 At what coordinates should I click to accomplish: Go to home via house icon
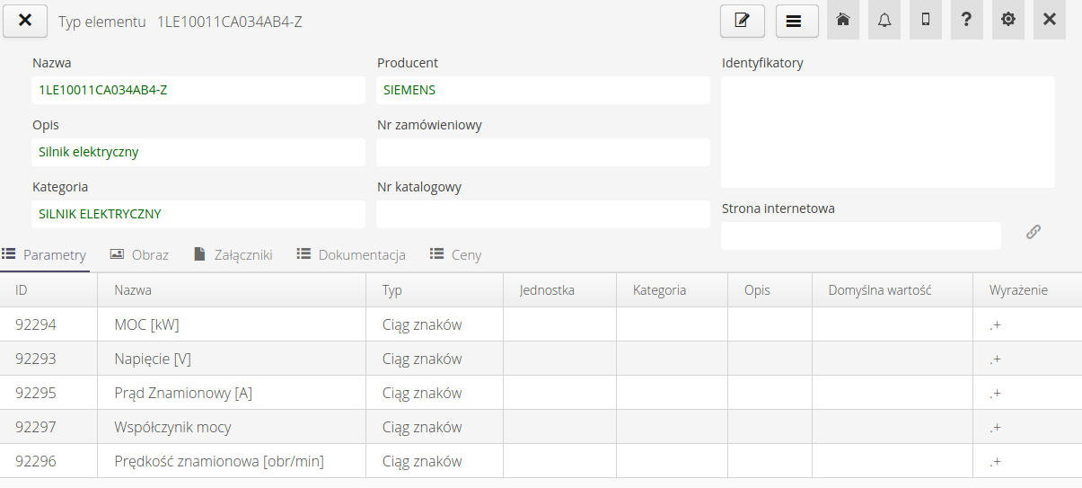843,20
